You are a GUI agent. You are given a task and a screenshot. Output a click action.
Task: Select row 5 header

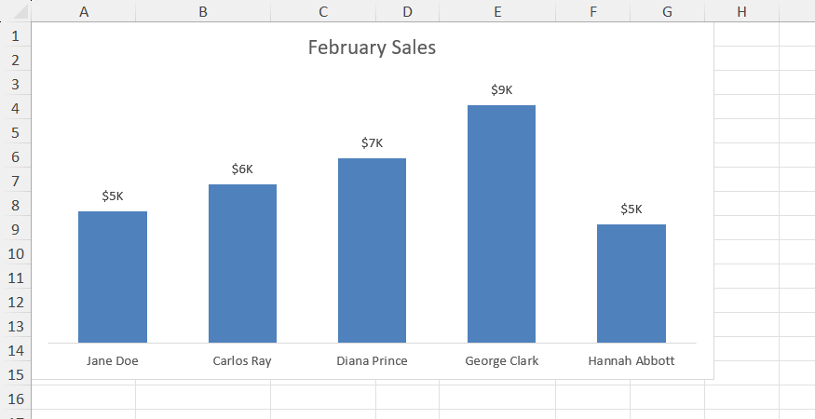click(x=16, y=132)
